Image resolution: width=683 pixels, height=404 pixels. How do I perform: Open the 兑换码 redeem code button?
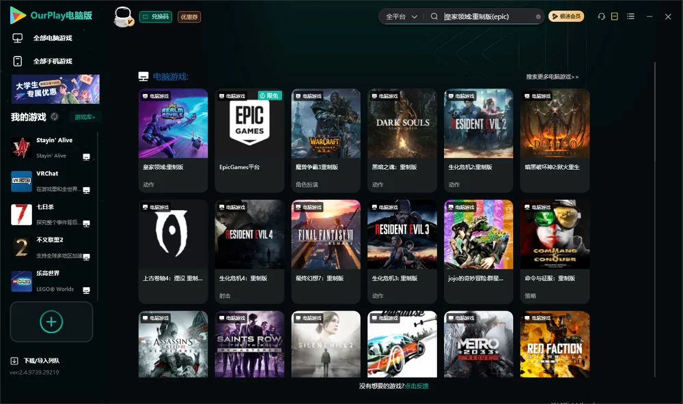[x=156, y=17]
